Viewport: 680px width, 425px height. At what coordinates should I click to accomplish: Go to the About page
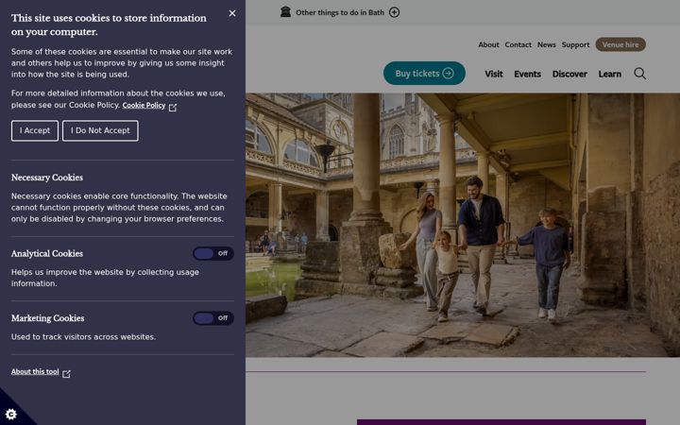(488, 44)
